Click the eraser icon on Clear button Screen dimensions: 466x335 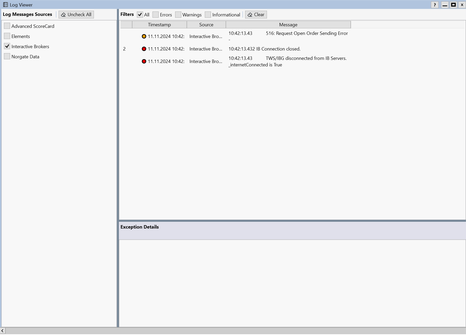click(x=250, y=15)
